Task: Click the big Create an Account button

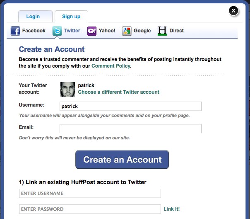Action: (122, 159)
